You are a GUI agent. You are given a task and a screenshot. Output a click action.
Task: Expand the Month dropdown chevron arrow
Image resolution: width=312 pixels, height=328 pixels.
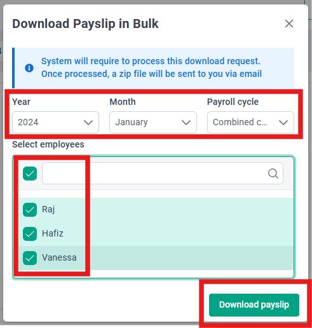pos(186,123)
